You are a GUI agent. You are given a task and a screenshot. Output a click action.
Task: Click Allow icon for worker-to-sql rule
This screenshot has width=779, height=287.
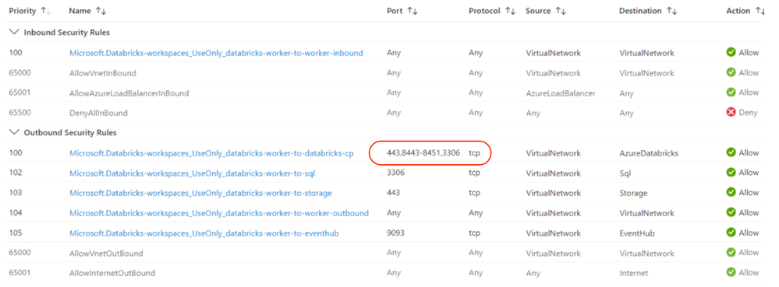pos(731,173)
